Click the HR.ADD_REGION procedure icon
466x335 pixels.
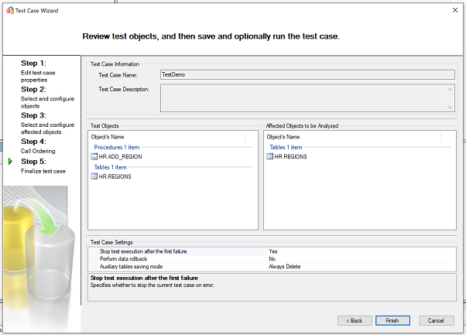pyautogui.click(x=94, y=157)
